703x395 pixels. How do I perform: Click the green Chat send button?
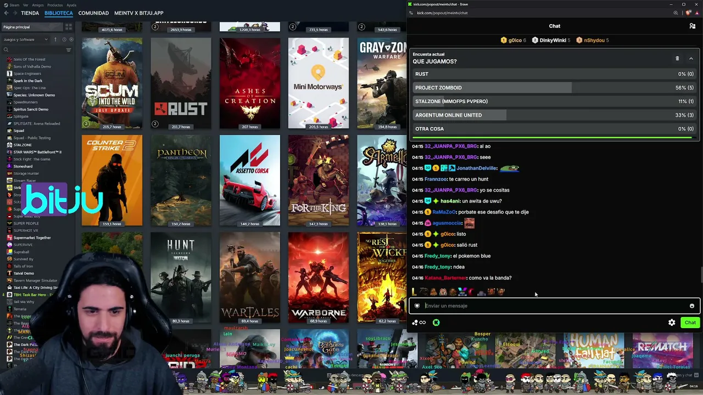(x=690, y=323)
